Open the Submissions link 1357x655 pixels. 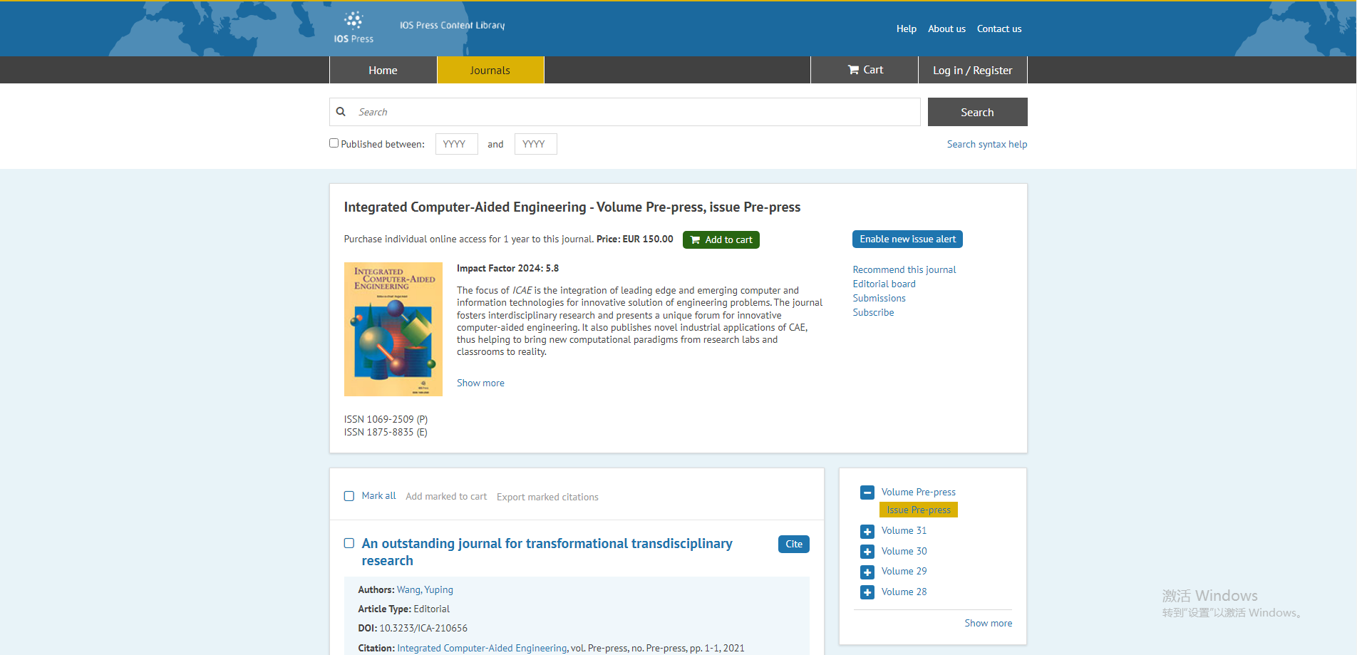(x=879, y=298)
